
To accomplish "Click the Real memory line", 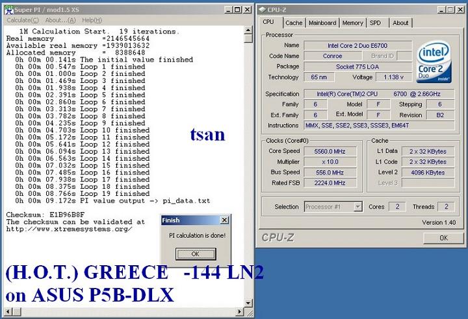I will (x=77, y=38).
